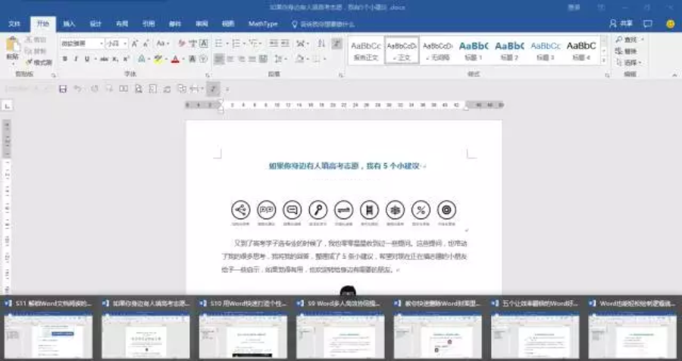Click the Find button in editing group
This screenshot has height=361, width=682.
(x=629, y=39)
